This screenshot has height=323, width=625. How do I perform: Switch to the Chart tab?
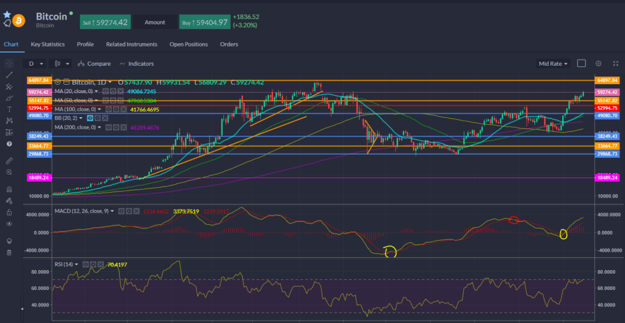[11, 44]
